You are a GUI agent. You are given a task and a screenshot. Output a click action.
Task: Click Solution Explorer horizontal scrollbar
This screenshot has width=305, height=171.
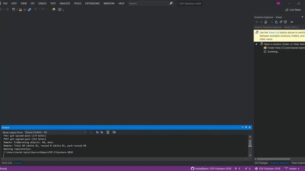pos(274,159)
